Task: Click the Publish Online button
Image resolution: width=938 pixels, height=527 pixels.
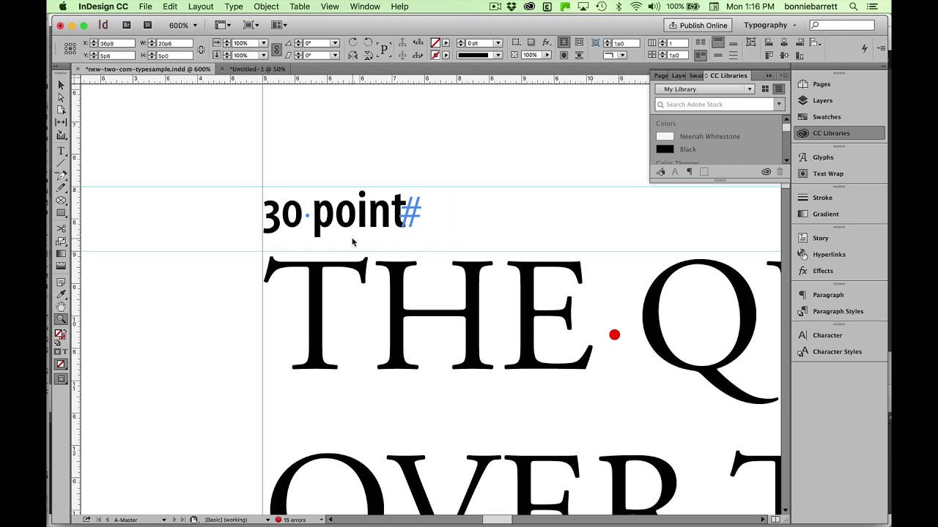Action: (696, 25)
